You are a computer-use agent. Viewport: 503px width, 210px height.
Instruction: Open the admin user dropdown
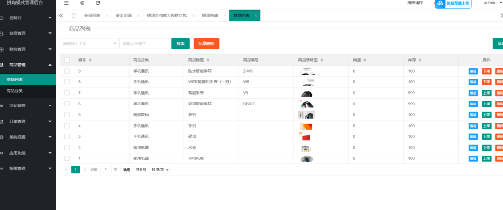point(493,3)
